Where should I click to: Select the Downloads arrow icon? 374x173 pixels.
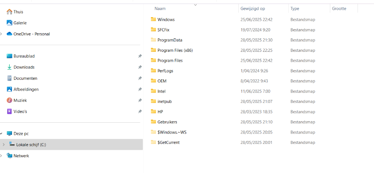(9, 67)
